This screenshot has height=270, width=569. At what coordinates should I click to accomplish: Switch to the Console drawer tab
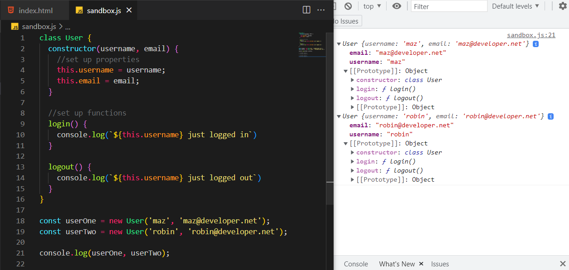coord(356,264)
